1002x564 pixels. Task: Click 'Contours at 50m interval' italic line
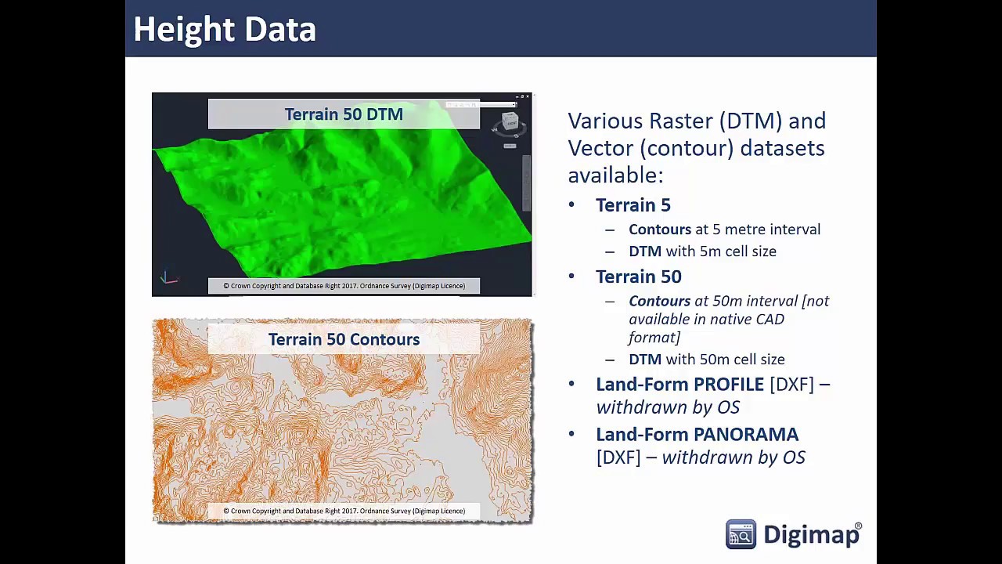pyautogui.click(x=729, y=319)
